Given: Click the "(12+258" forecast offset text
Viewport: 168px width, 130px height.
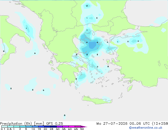Looking at the screenshot, I should (160, 124).
